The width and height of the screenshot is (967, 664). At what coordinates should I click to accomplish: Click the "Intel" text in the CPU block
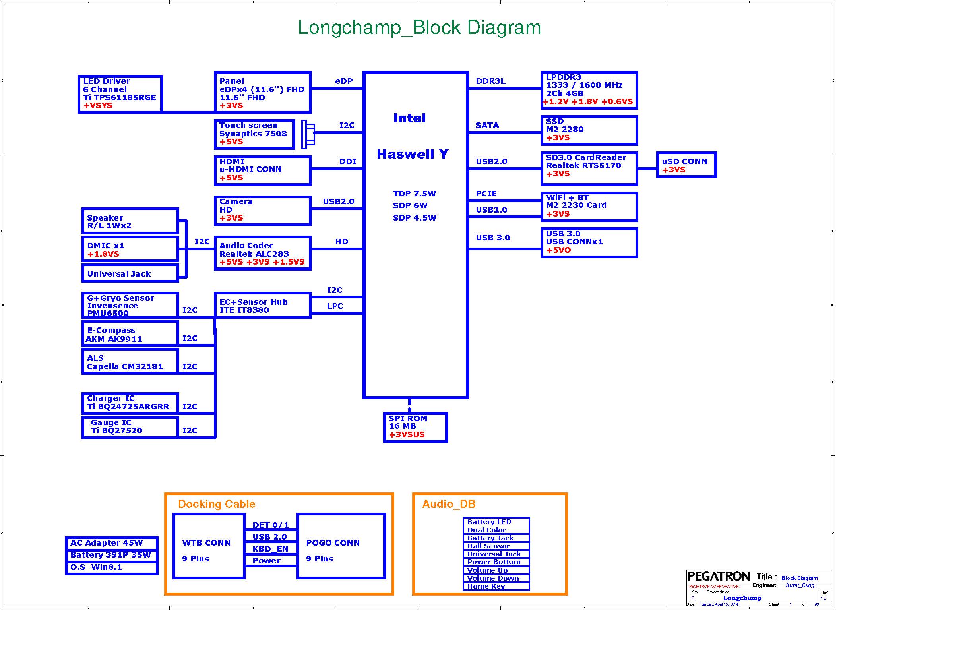(409, 118)
